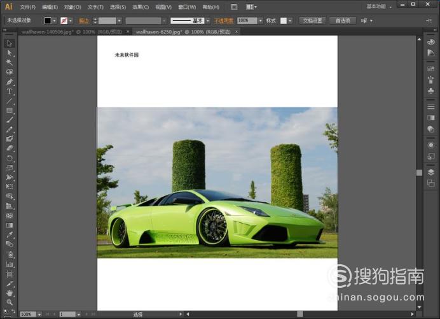Launch Bridge from the menu bar icon
This screenshot has width=440, height=319.
point(234,7)
